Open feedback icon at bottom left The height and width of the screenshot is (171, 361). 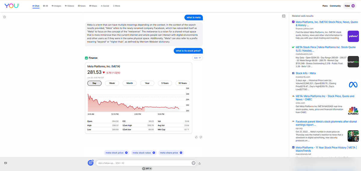pyautogui.click(x=5, y=163)
